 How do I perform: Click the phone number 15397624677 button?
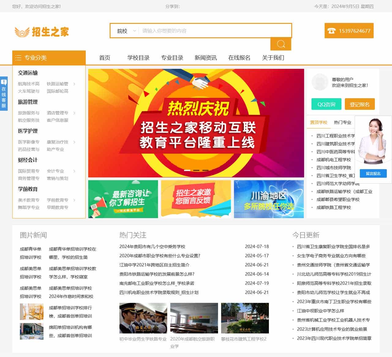tap(349, 31)
